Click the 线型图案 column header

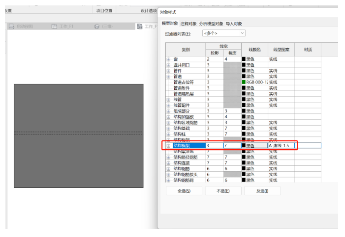pos(281,50)
